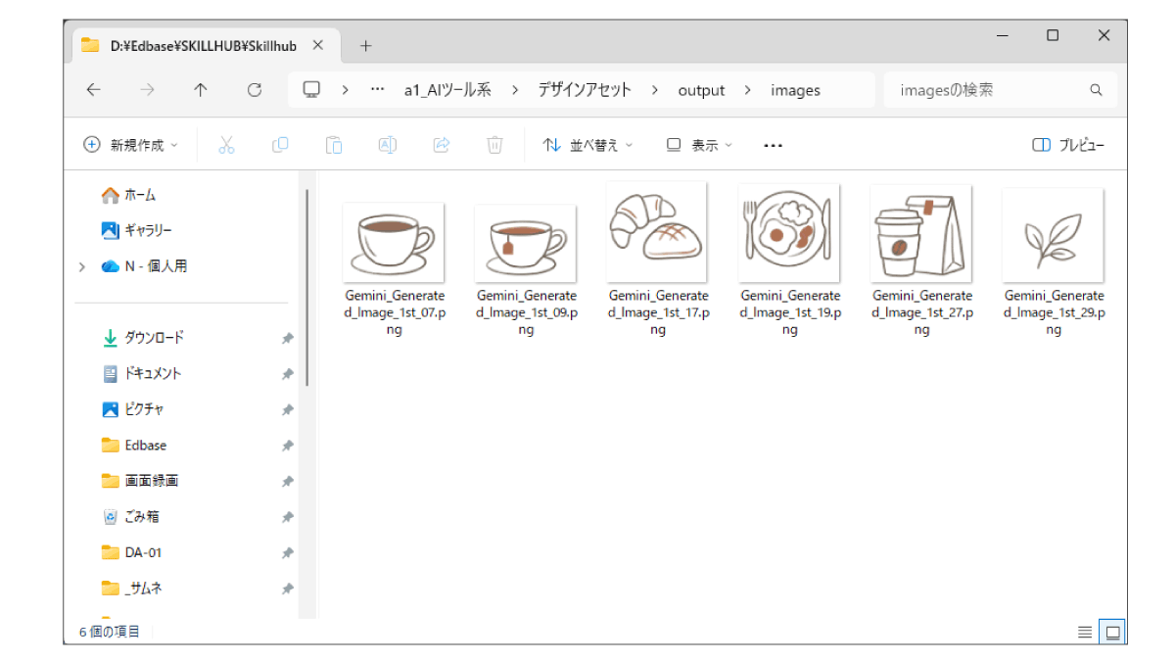Select Gemini_Generated_Image_1st_07.png coffee cup thumbnail

click(x=394, y=242)
